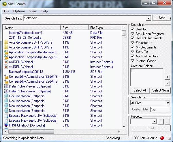Click into the Search Text field
The image size is (173, 142).
85,18
